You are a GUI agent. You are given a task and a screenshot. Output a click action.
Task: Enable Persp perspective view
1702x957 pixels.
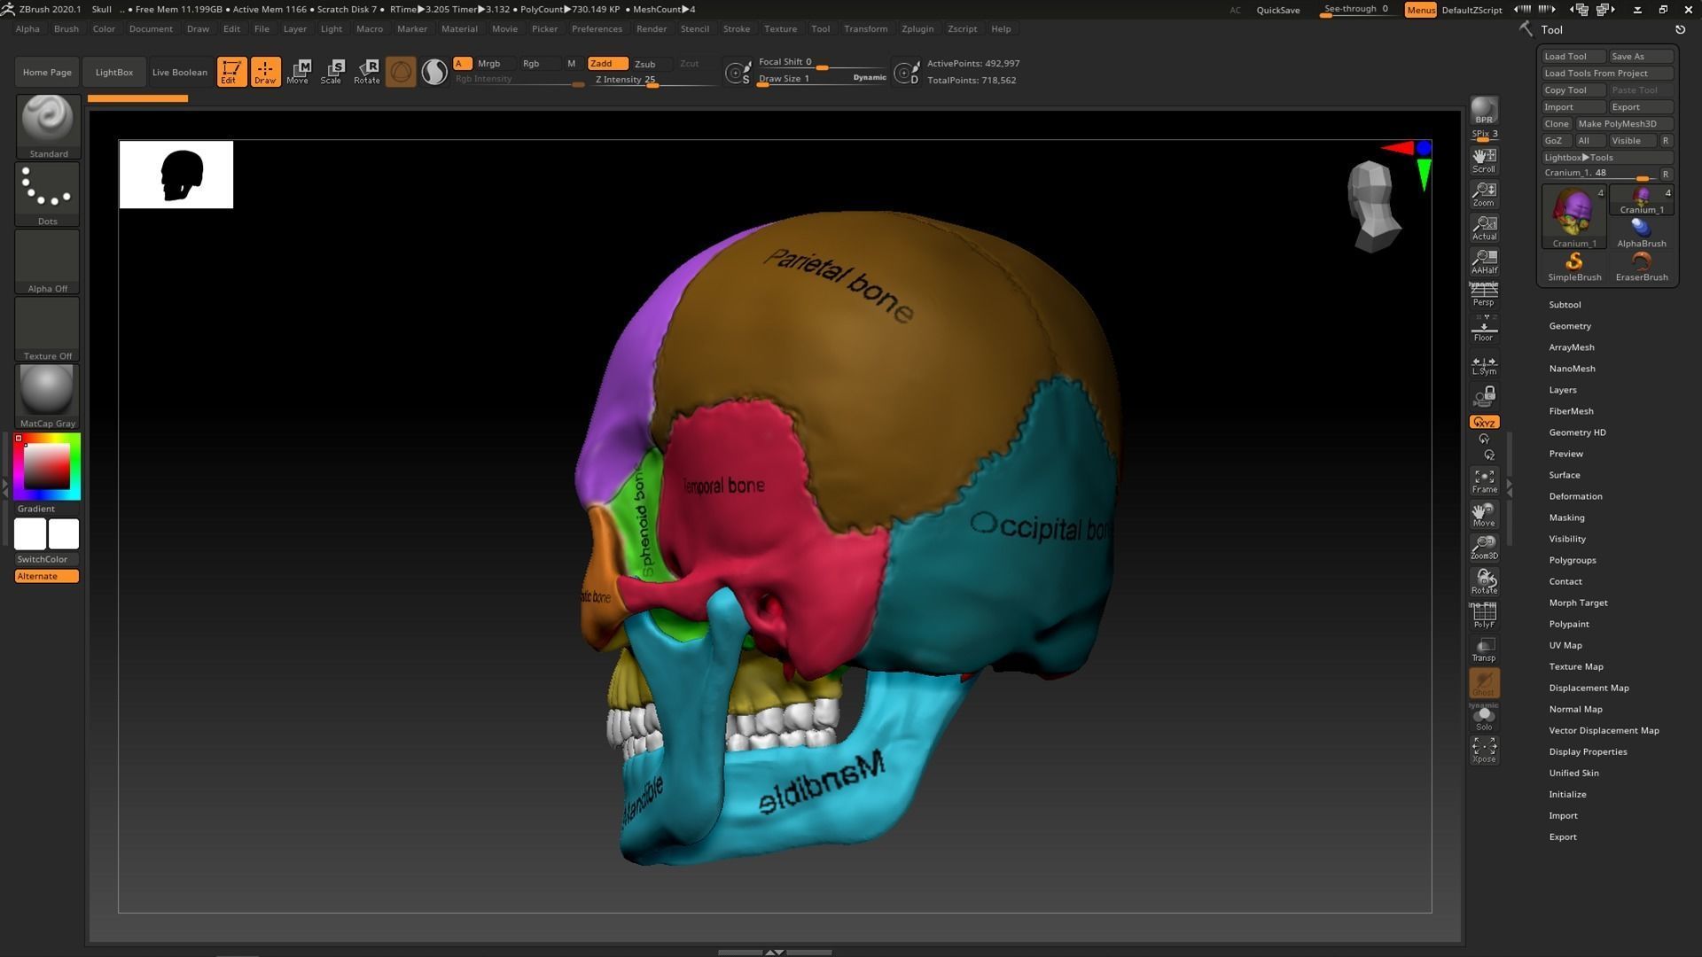[x=1484, y=295]
